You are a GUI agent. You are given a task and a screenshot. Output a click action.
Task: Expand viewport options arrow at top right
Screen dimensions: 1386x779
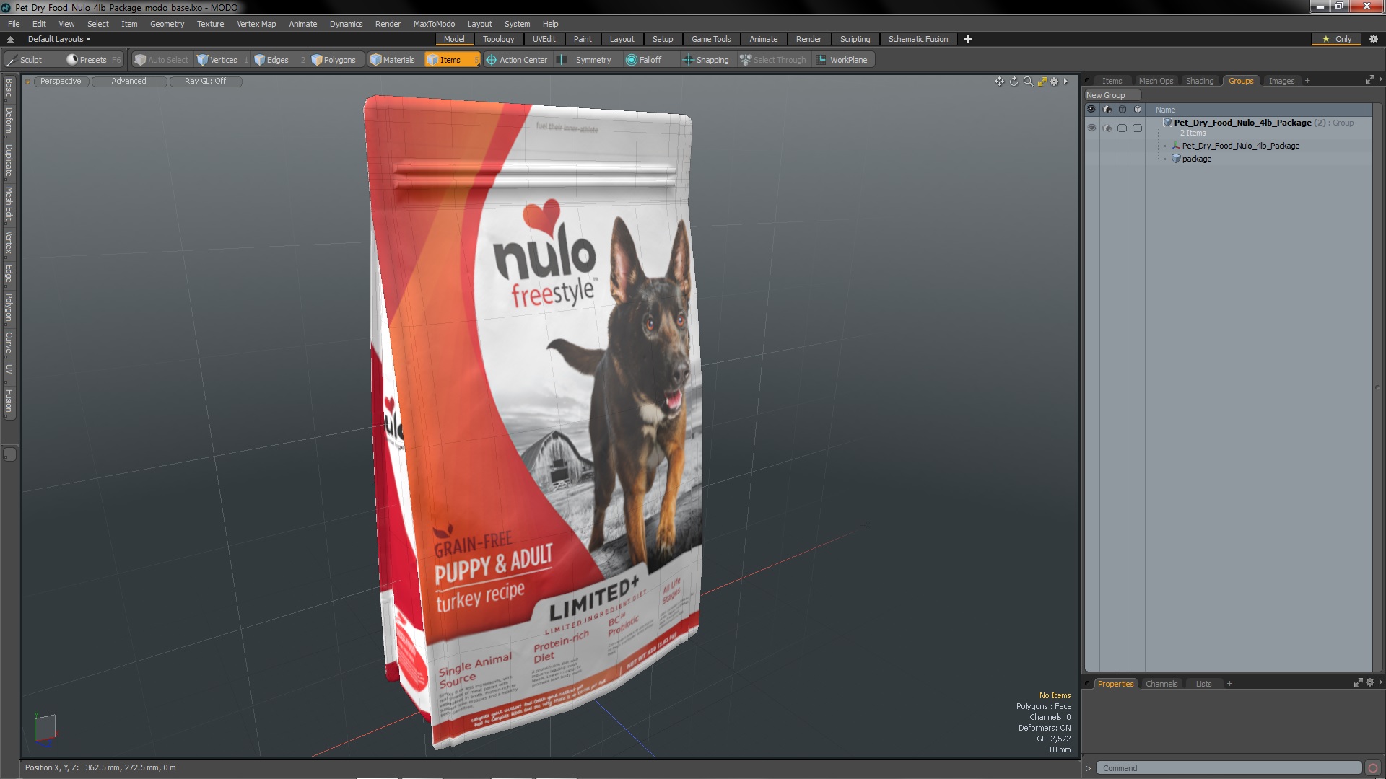1065,82
